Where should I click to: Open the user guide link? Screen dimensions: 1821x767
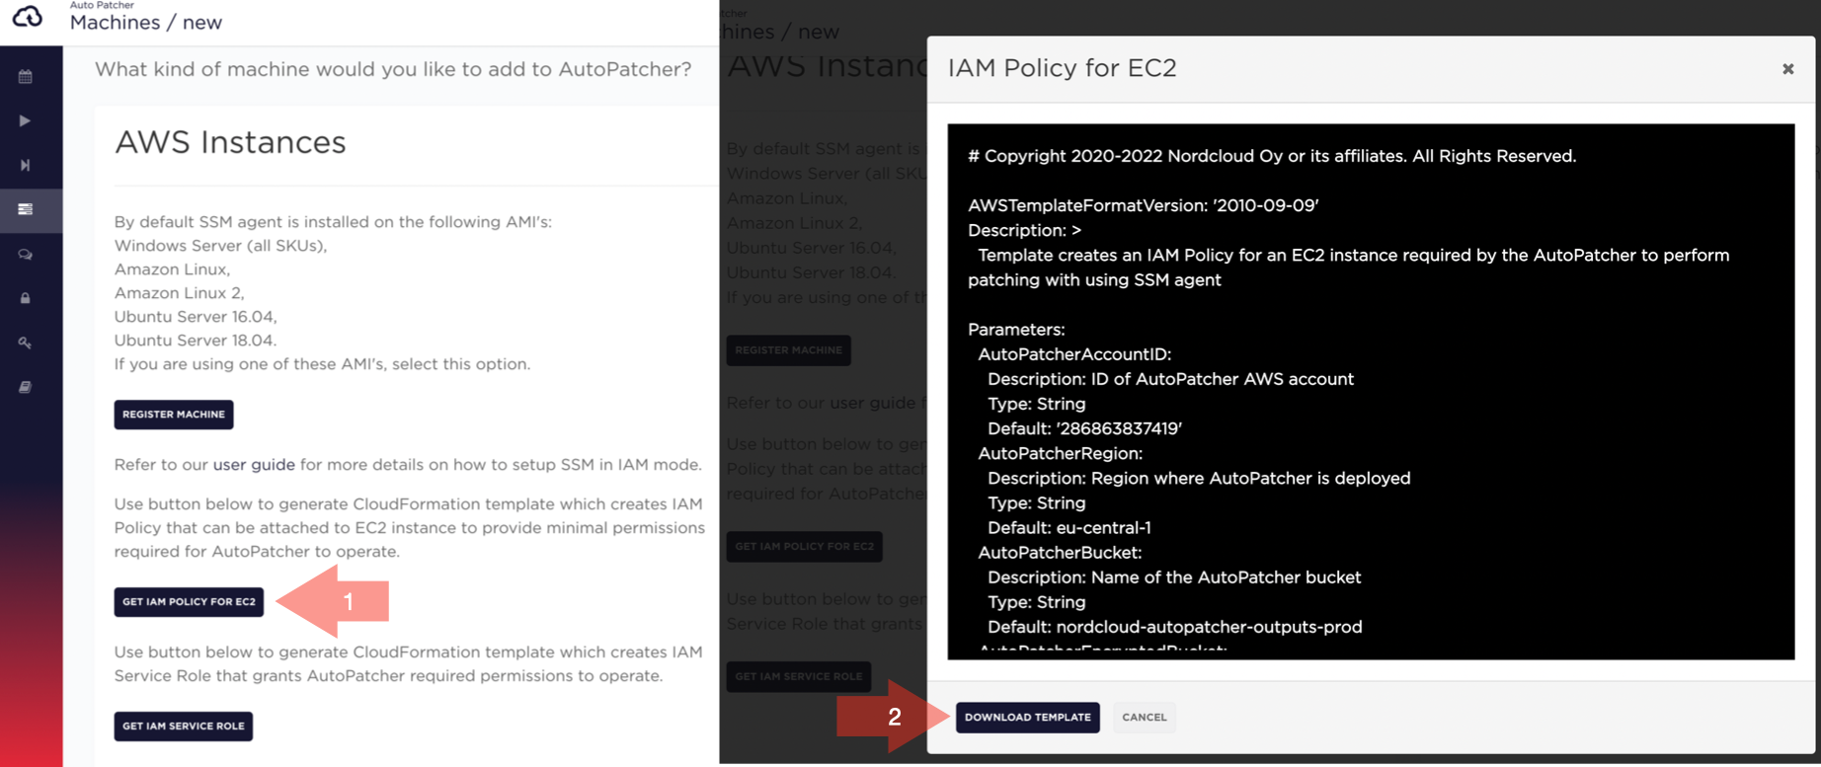coord(254,464)
